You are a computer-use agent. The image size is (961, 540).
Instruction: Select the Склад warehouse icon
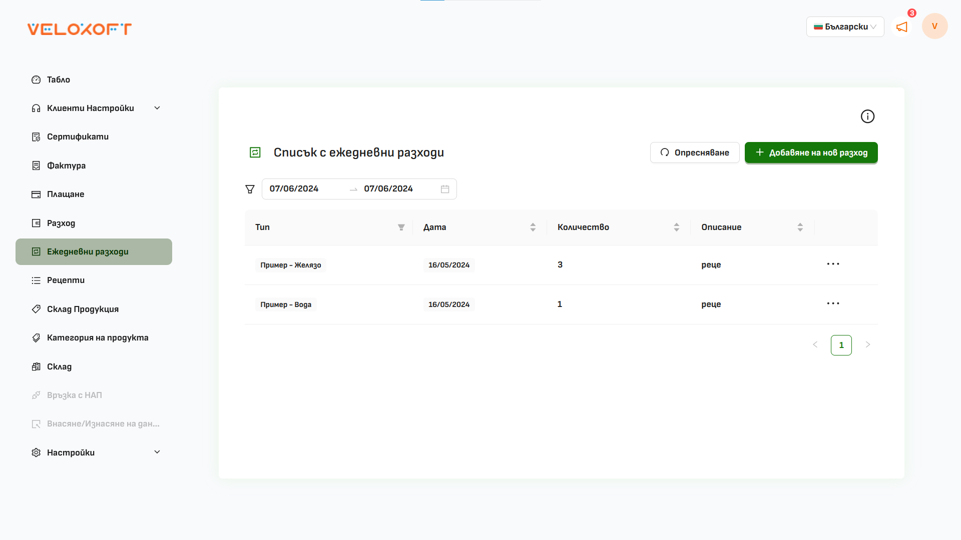coord(36,366)
